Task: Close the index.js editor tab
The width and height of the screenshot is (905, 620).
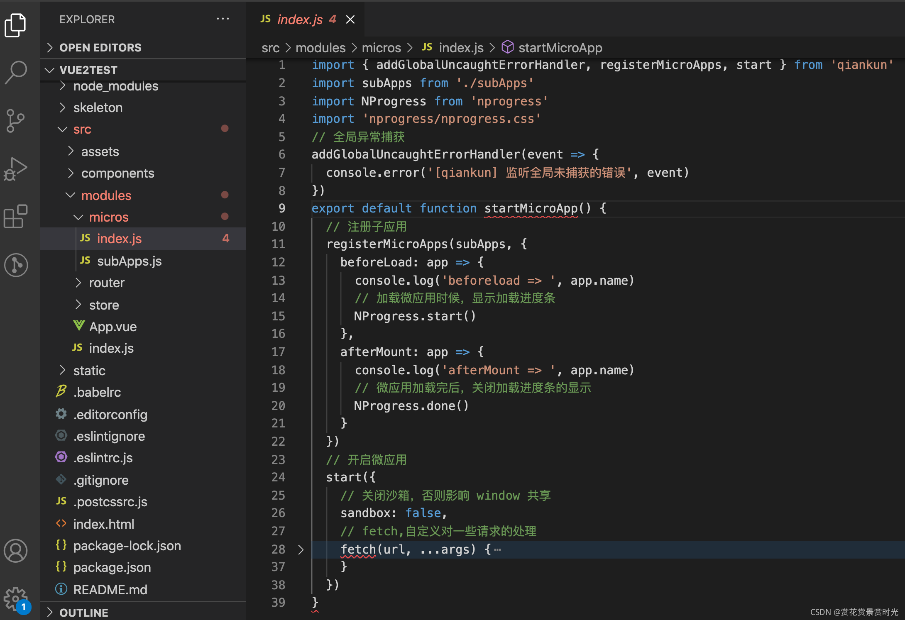Action: 350,20
